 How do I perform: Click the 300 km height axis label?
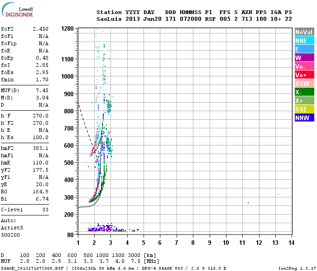coord(69,197)
